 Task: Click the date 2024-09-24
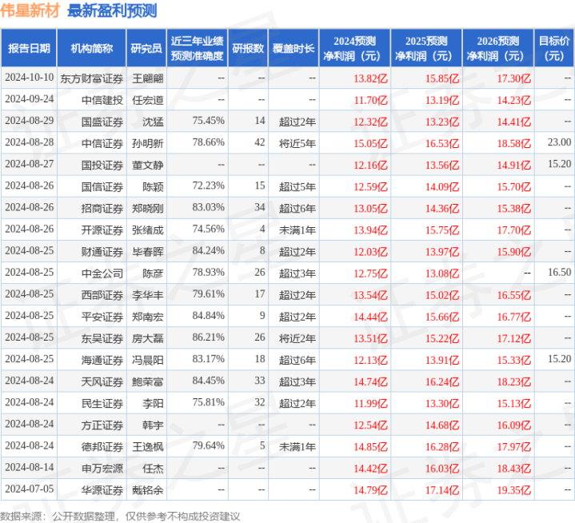click(x=30, y=99)
